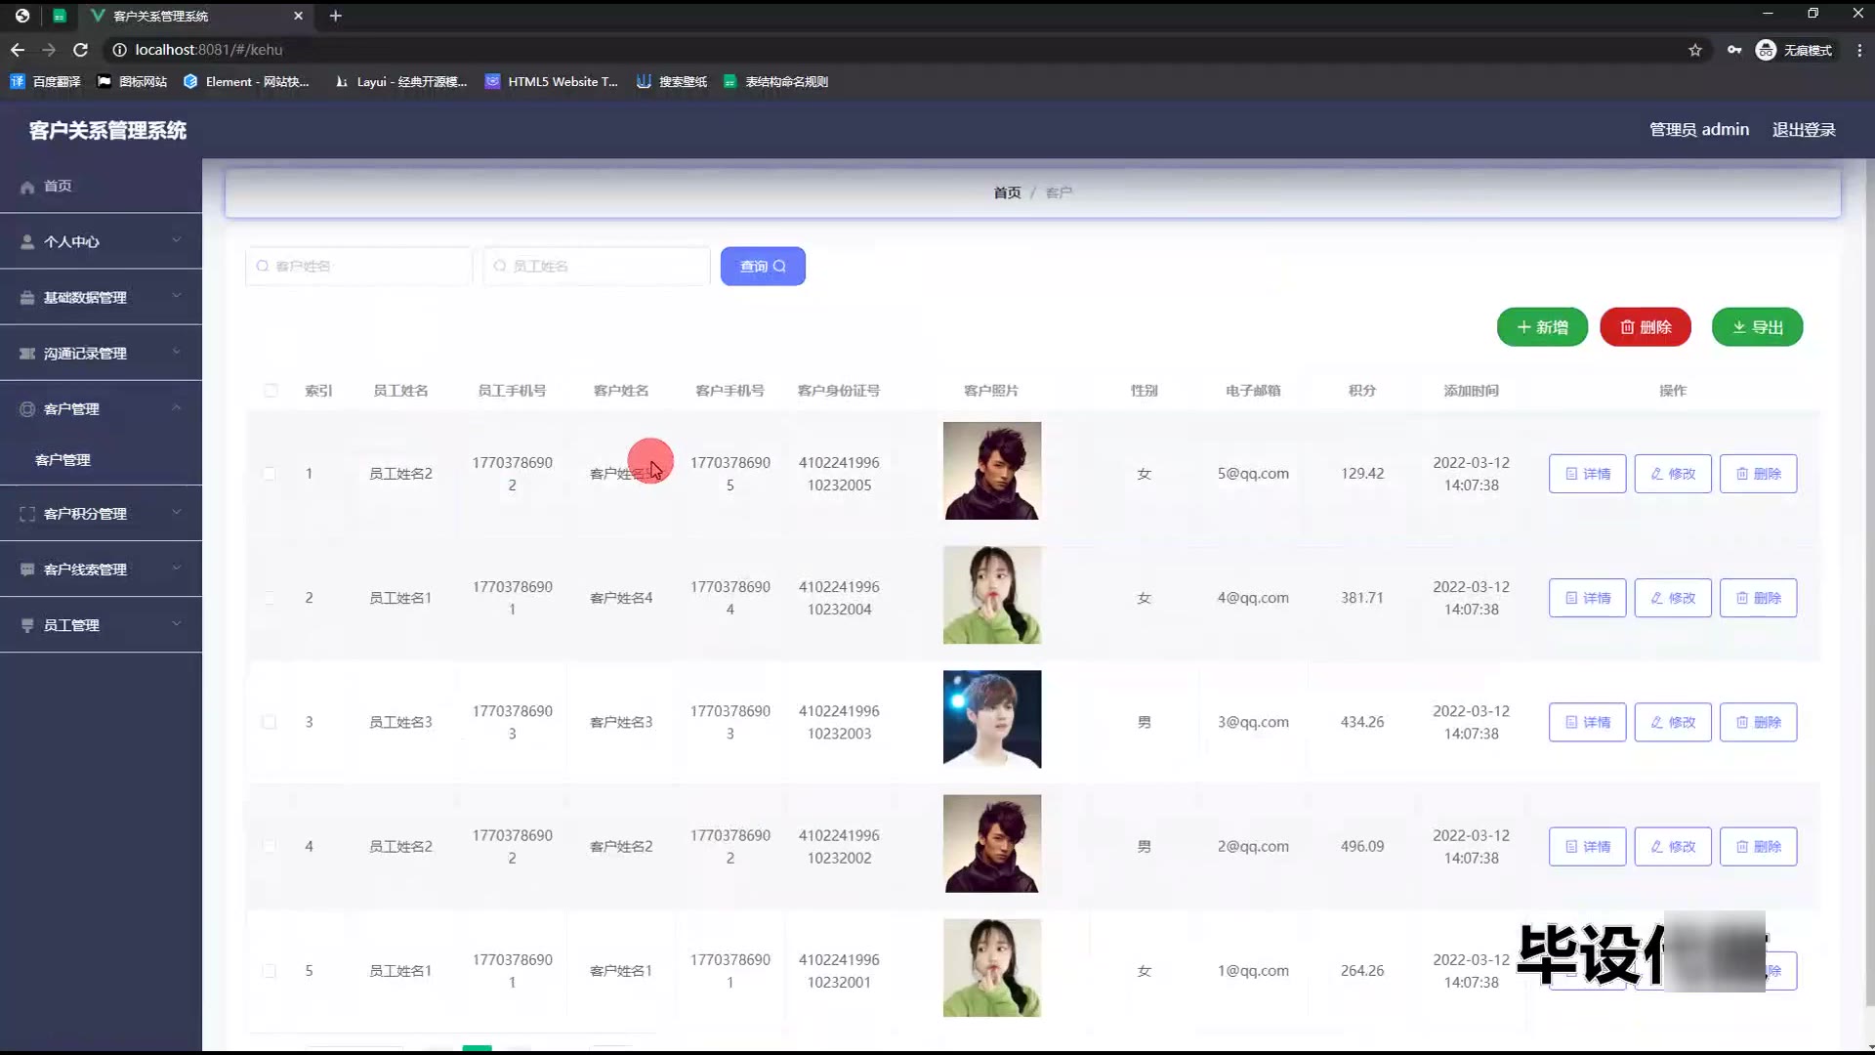
Task: Reload the page in browser
Action: click(x=81, y=50)
